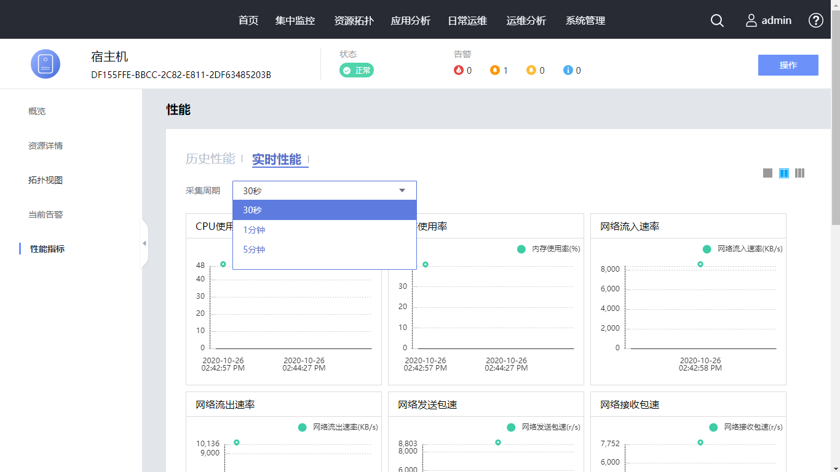Image resolution: width=840 pixels, height=472 pixels.
Task: Click the page vertical scrollbar
Action: point(835,123)
